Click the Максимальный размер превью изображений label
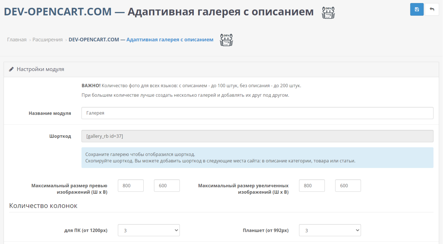This screenshot has width=443, height=244. [x=69, y=189]
